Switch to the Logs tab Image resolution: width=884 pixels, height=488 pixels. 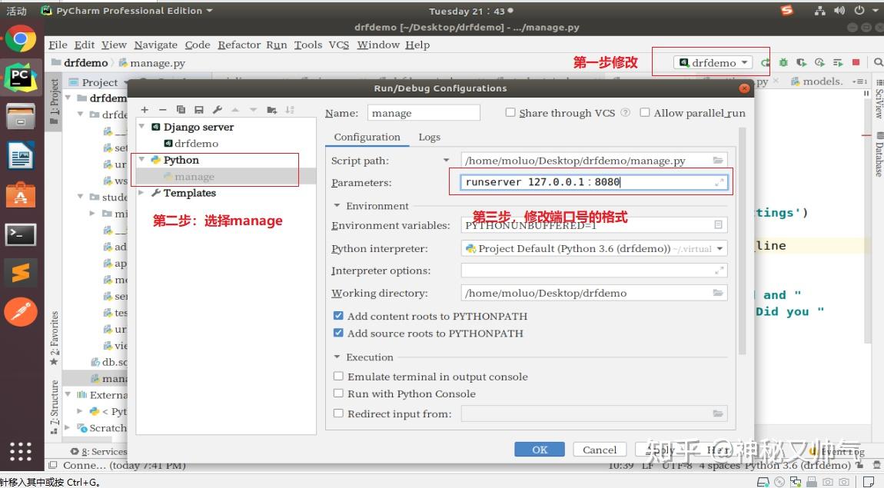tap(430, 137)
